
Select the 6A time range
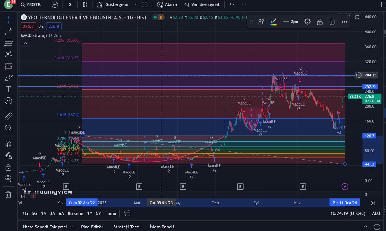tap(61, 213)
